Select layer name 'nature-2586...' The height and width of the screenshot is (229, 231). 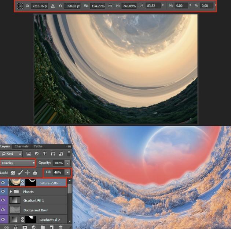pyautogui.click(x=50, y=183)
